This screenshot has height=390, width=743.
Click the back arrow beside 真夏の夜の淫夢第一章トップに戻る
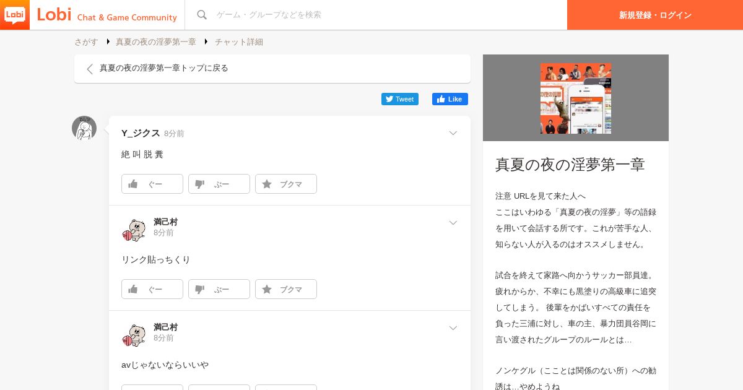click(90, 69)
